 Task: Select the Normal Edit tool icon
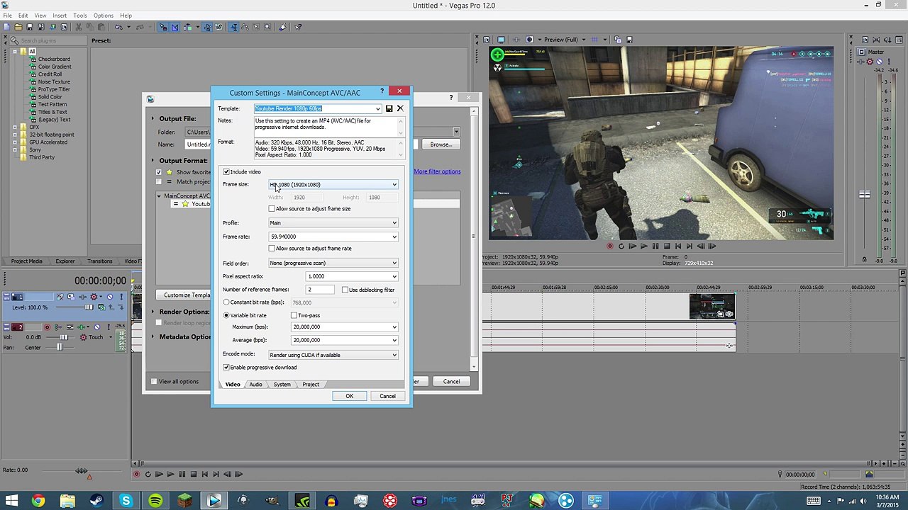[233, 27]
